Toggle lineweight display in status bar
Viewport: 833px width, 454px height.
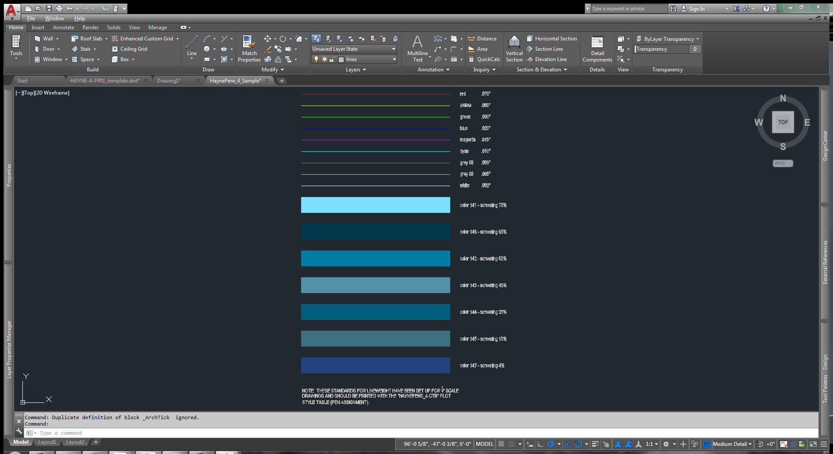595,444
